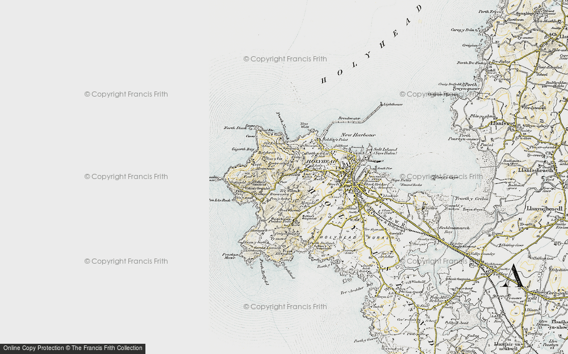Image resolution: width=568 pixels, height=354 pixels.
Task: Select the 'Porth Tre Fadog' coastal label
Action: (x=470, y=63)
